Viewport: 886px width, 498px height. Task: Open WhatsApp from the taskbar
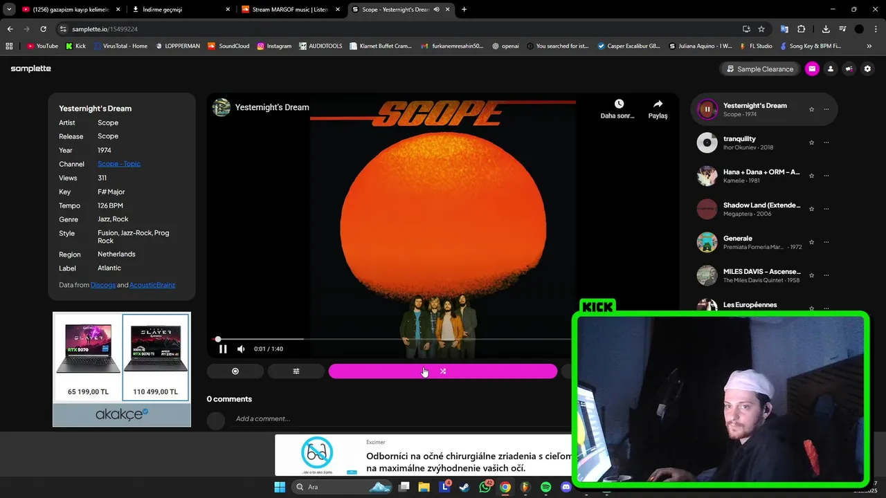[x=485, y=487]
